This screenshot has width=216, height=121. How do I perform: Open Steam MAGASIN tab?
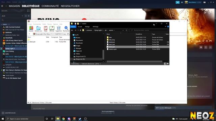tap(15, 6)
